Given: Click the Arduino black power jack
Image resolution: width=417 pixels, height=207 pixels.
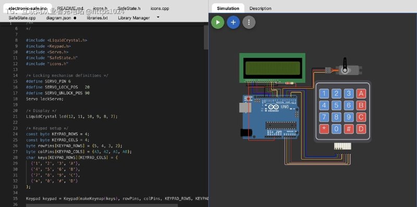Looking at the screenshot, I should click(x=247, y=132).
